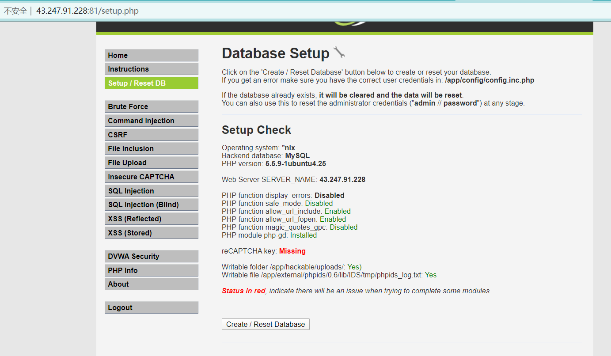Click the magic_quotes_gpc Disabled value

tap(343, 227)
